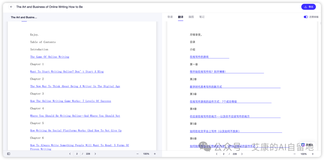Click the translation pane page number field
This screenshot has height=160, width=324.
coord(223,154)
